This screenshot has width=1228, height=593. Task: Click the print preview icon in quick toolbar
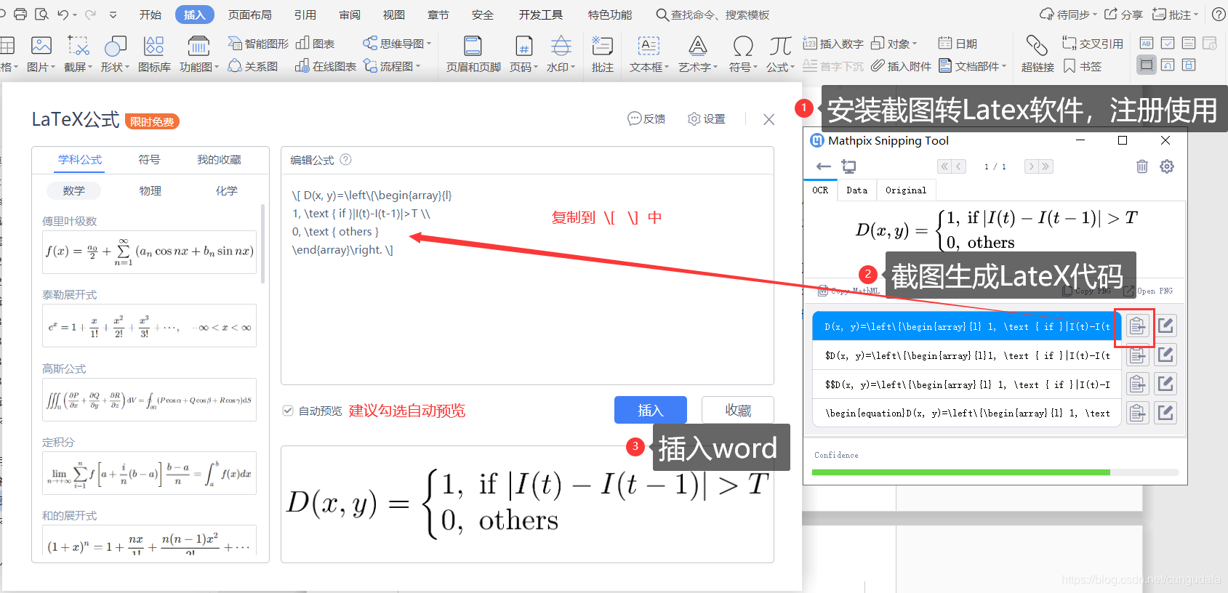click(x=42, y=15)
